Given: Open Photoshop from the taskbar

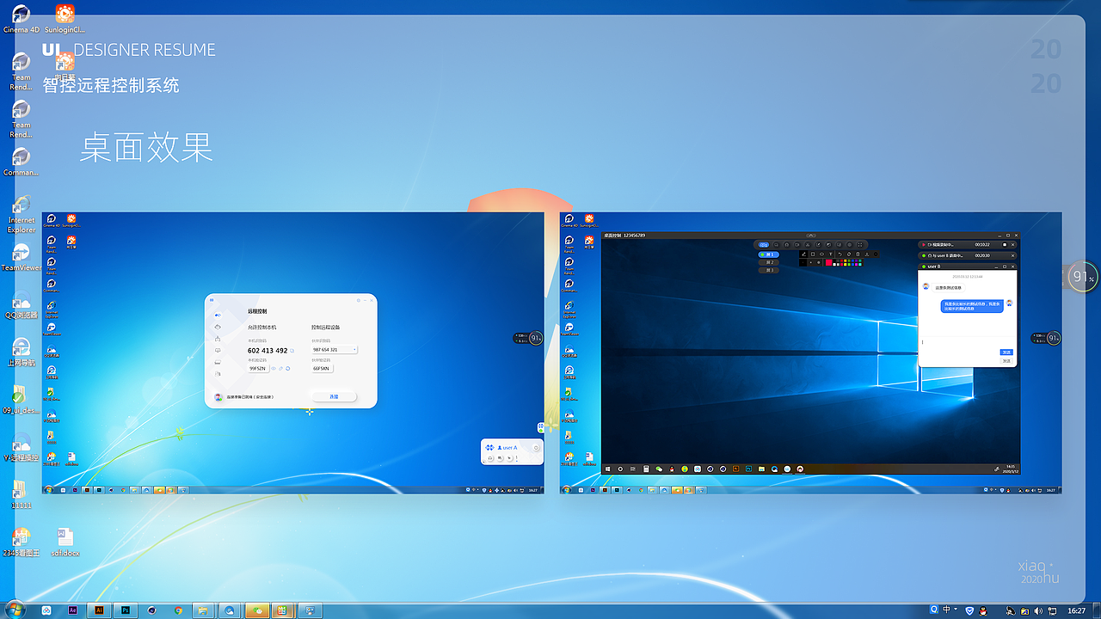Looking at the screenshot, I should (x=126, y=610).
